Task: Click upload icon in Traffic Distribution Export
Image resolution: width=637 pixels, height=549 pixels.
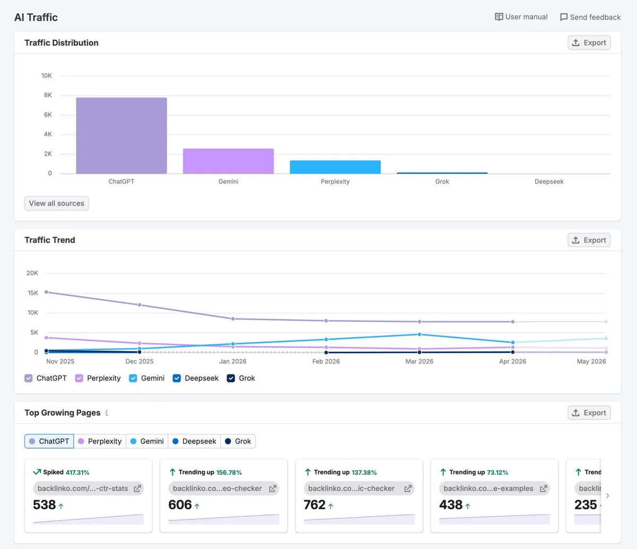Action: [576, 43]
